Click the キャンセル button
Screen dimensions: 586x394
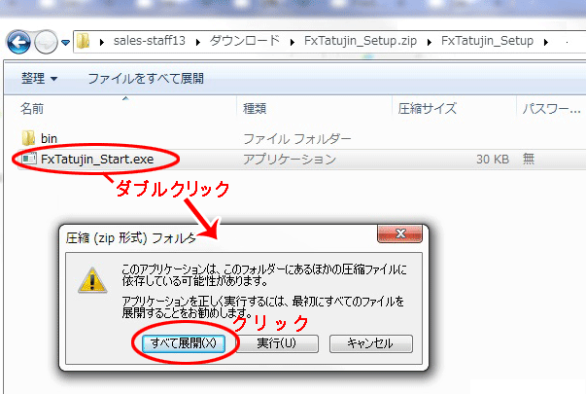tap(370, 343)
